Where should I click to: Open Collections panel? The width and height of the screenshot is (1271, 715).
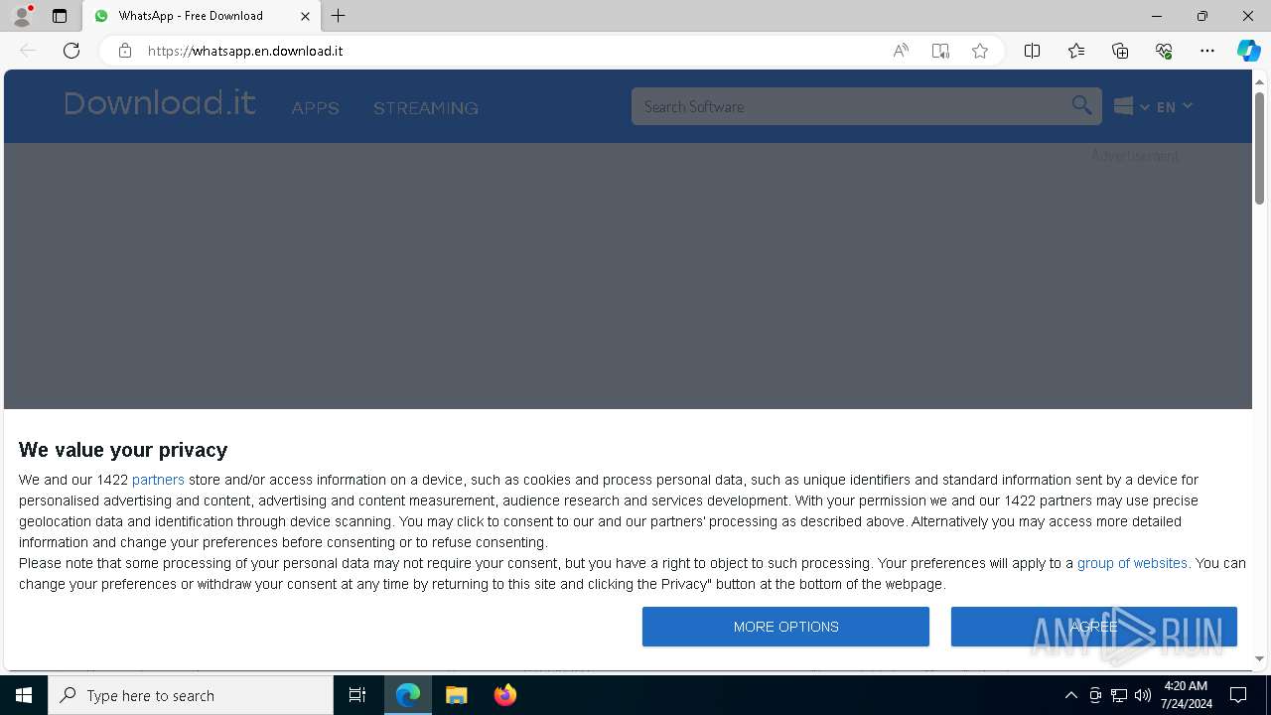point(1120,51)
